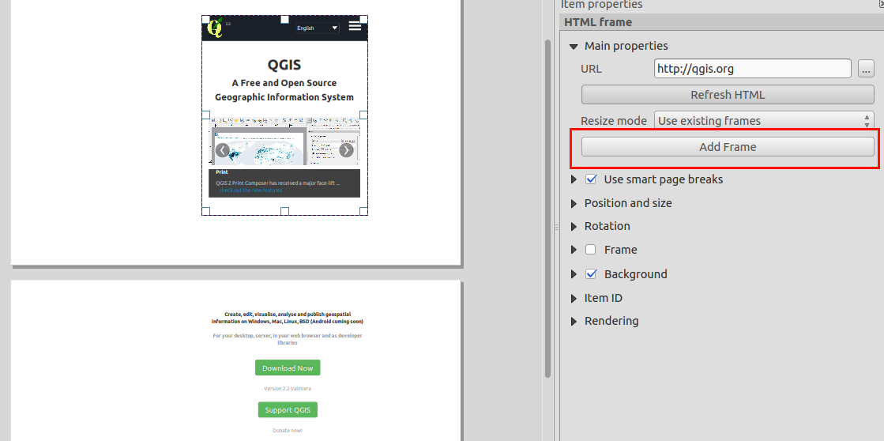Collapse the Main properties section
The image size is (884, 441).
(x=574, y=46)
